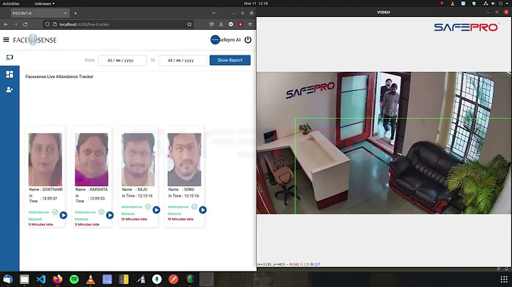Launch VLC media player from the dock
The width and height of the screenshot is (512, 287).
pos(90,279)
